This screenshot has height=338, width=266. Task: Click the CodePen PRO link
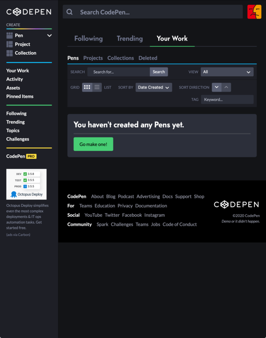pos(21,156)
